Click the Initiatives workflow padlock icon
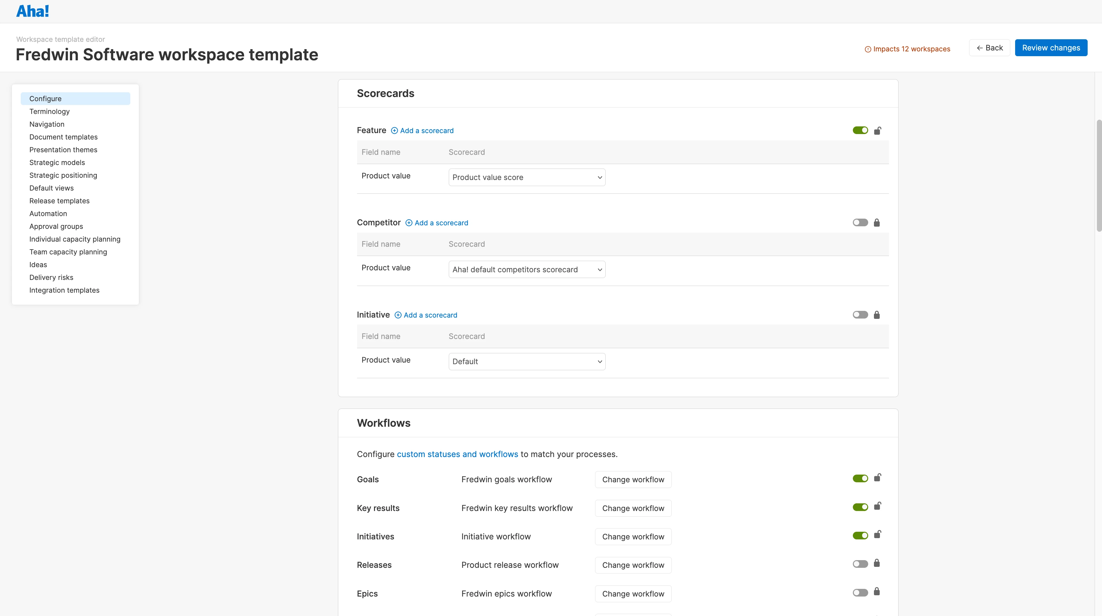 (877, 534)
